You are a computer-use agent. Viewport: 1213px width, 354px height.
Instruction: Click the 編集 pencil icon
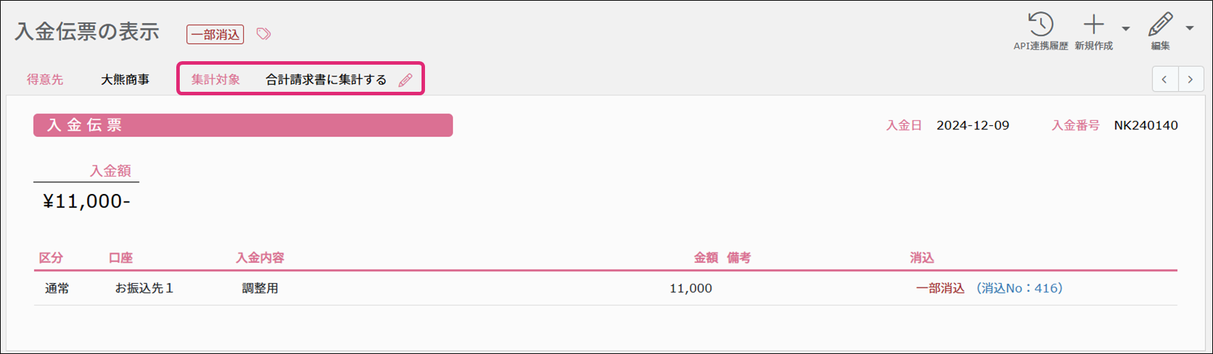click(1160, 25)
